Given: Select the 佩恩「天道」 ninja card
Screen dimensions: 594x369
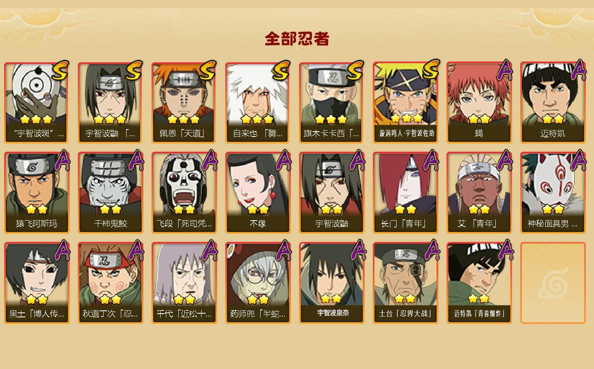Looking at the screenshot, I should click(x=184, y=102).
